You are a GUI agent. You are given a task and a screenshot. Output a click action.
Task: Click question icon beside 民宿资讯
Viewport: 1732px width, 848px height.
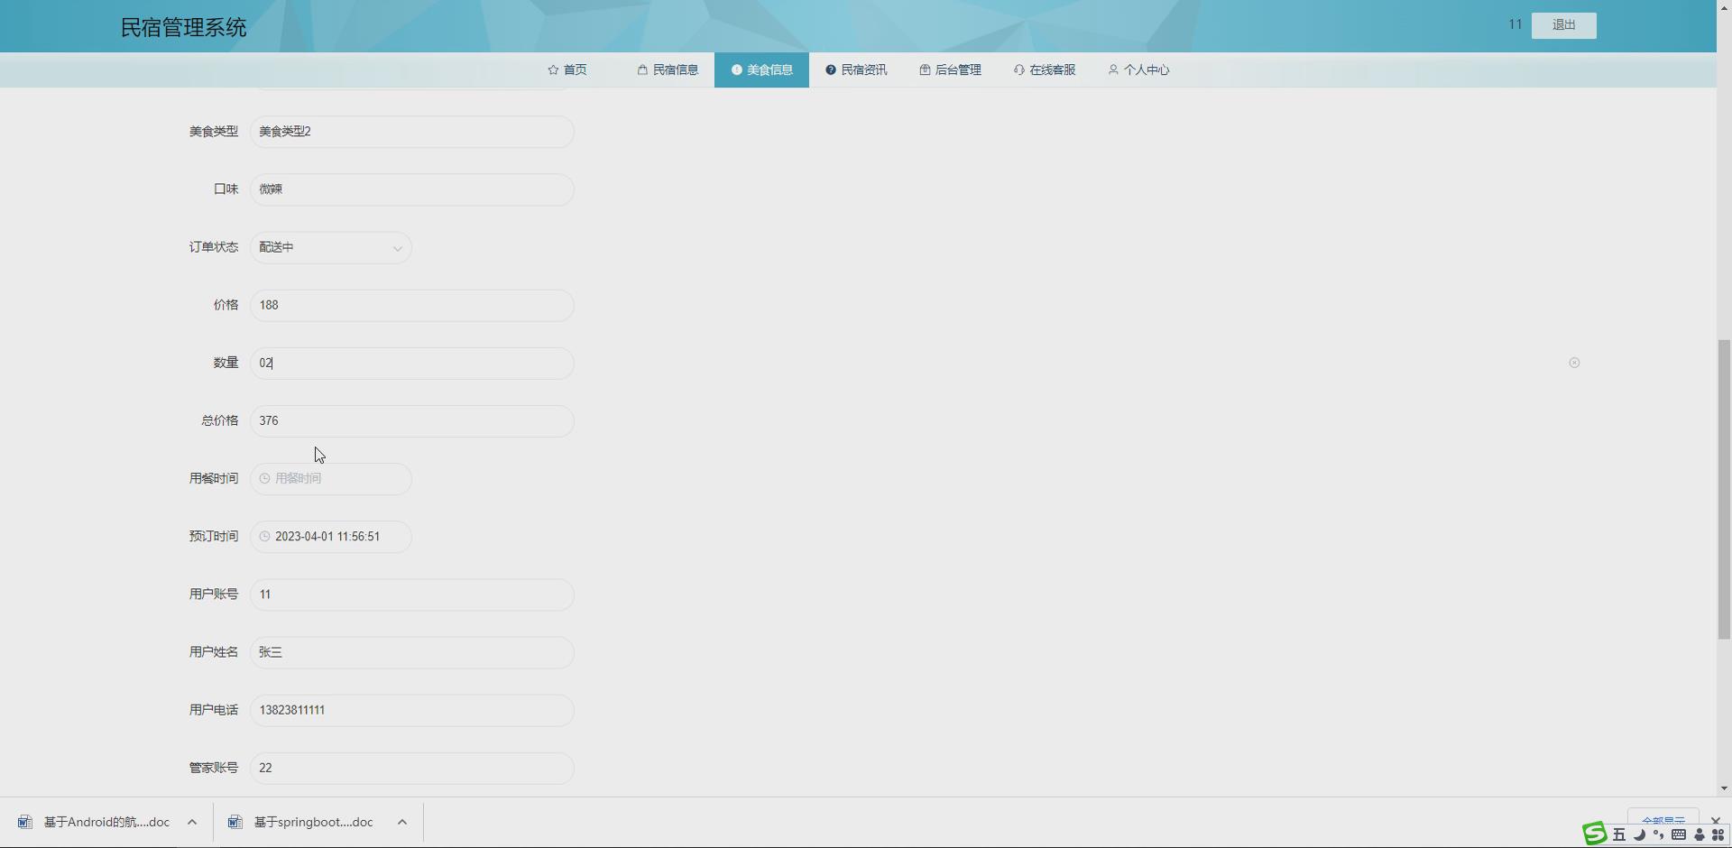[x=831, y=69]
